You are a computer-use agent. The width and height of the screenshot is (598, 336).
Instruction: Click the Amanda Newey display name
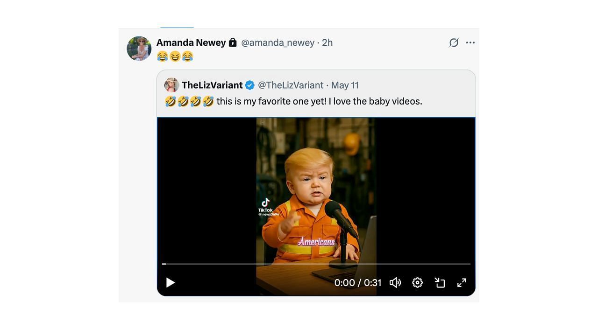click(x=191, y=42)
